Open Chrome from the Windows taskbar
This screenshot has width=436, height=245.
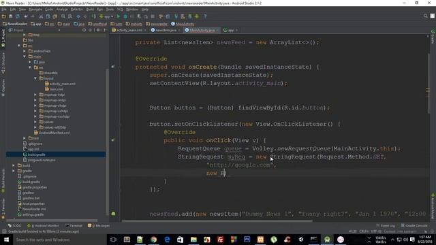pyautogui.click(x=153, y=240)
